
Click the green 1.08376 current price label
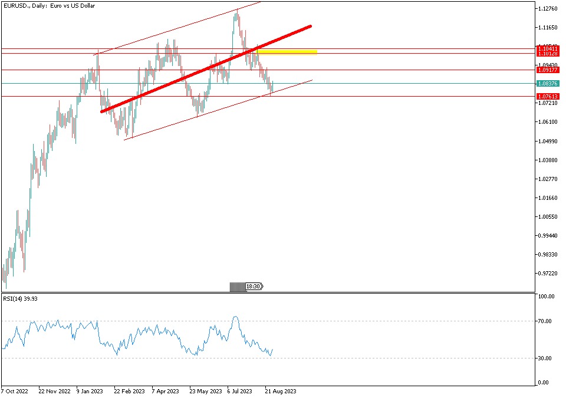547,84
